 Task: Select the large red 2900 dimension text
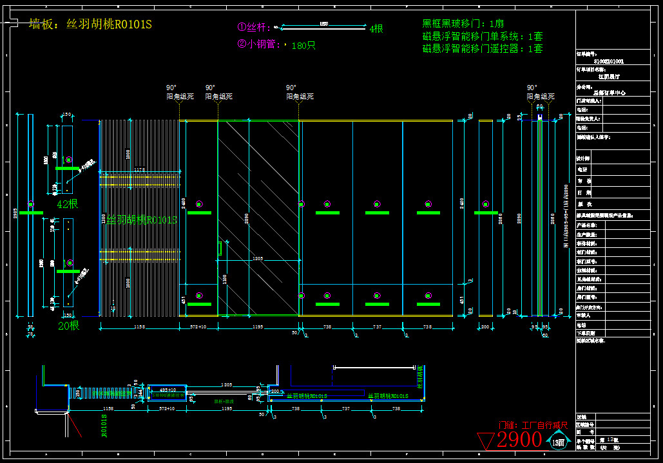tap(519, 440)
